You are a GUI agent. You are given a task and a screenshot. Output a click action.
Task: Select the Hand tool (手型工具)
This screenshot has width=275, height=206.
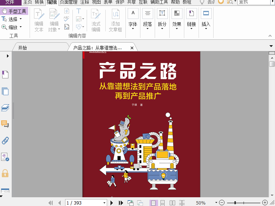tap(14, 11)
